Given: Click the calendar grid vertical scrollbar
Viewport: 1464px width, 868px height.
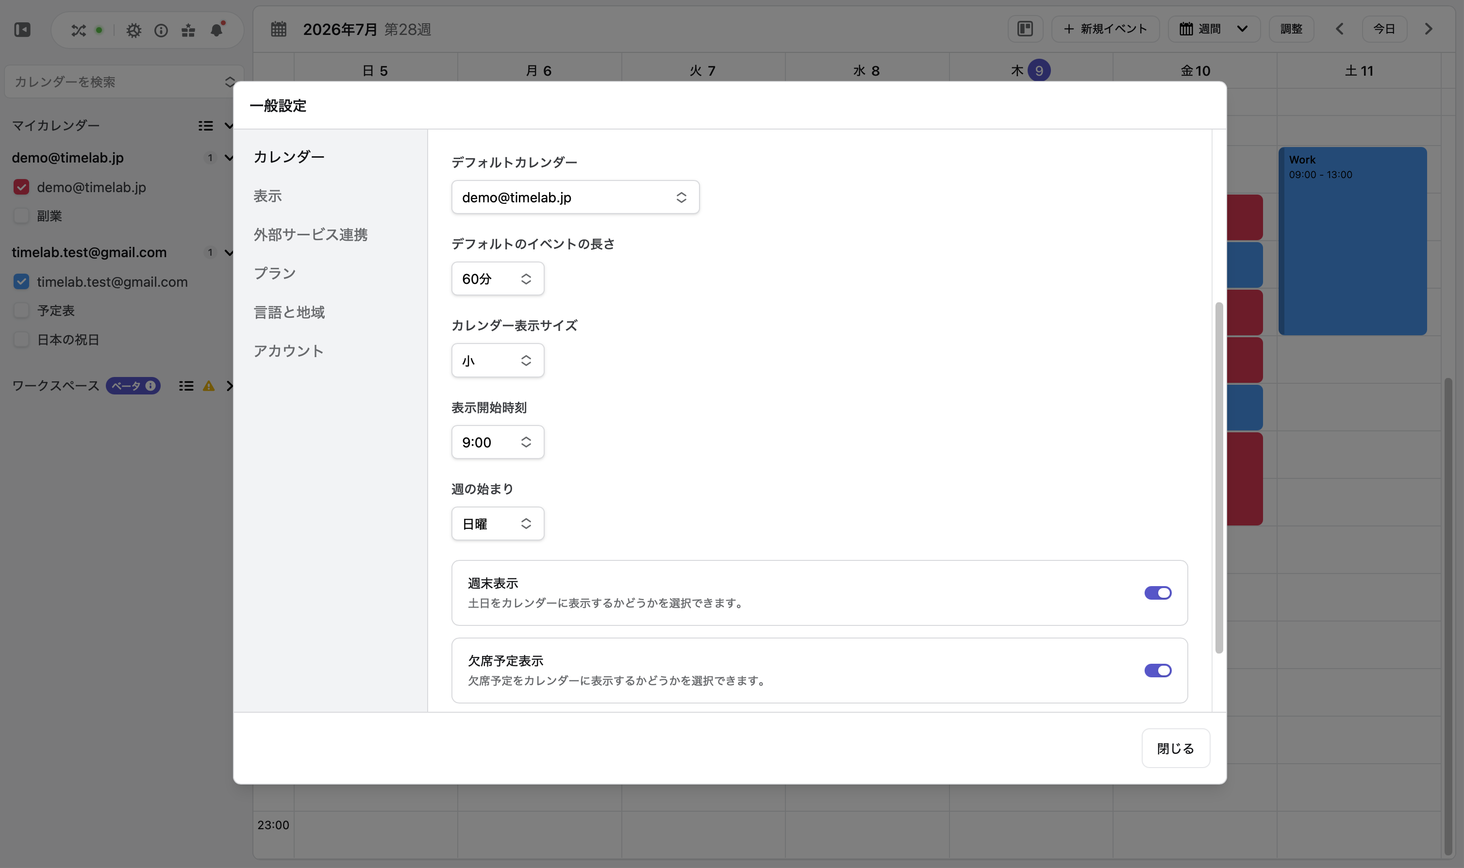Looking at the screenshot, I should [1447, 617].
